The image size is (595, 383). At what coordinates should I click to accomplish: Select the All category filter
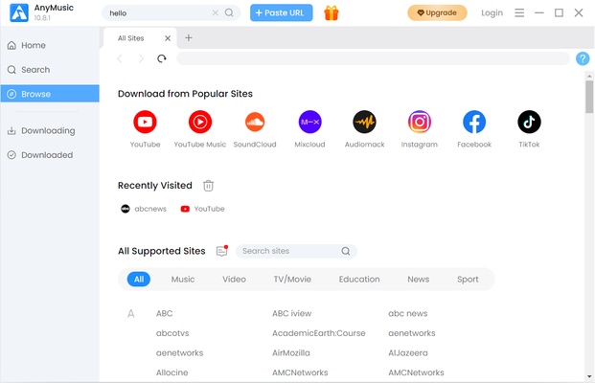click(x=139, y=279)
